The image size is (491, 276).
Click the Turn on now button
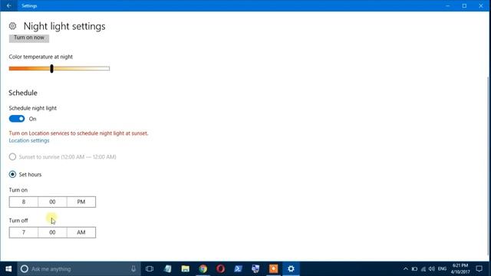[x=29, y=38]
